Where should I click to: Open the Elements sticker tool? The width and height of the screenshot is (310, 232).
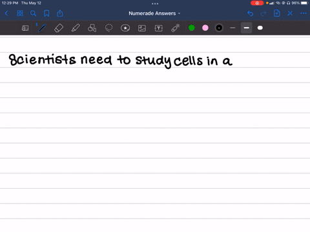pyautogui.click(x=125, y=28)
